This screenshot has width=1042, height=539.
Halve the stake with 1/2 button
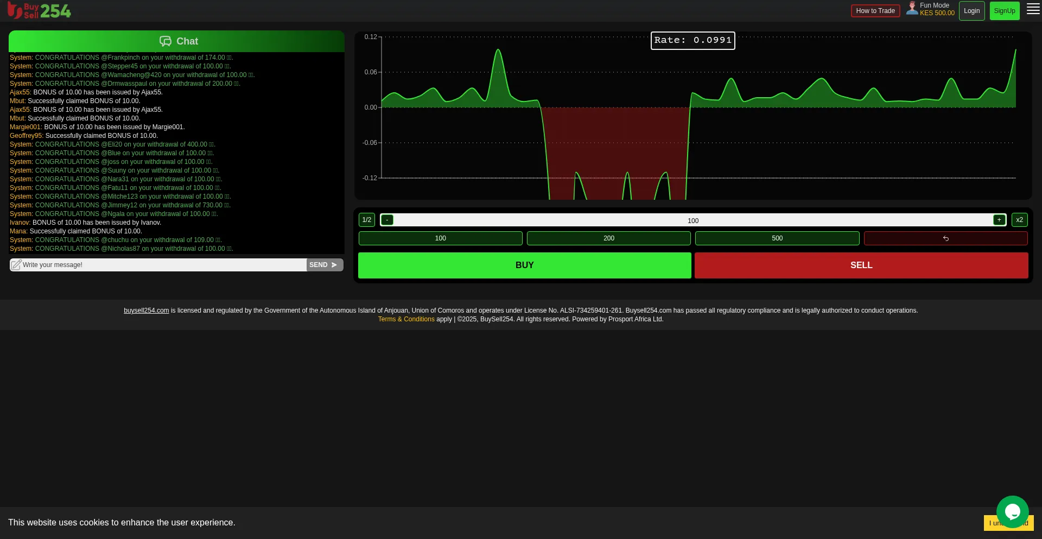point(367,220)
